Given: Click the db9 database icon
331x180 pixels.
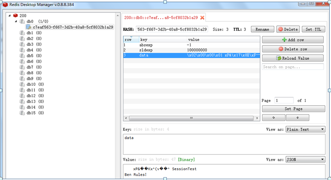Looking at the screenshot, I should 22,78.
